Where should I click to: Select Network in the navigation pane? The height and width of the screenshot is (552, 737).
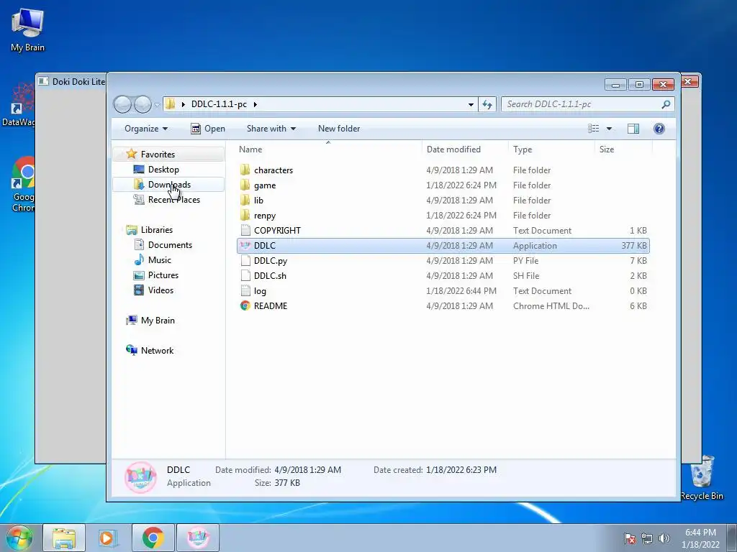point(157,350)
